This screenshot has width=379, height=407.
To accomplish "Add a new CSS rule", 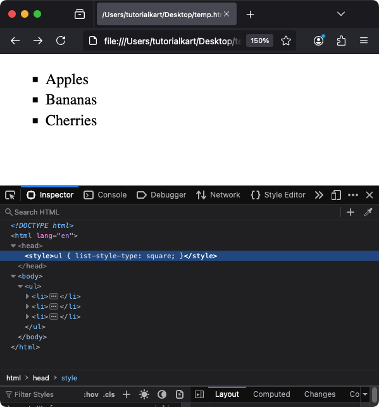I will coord(127,394).
